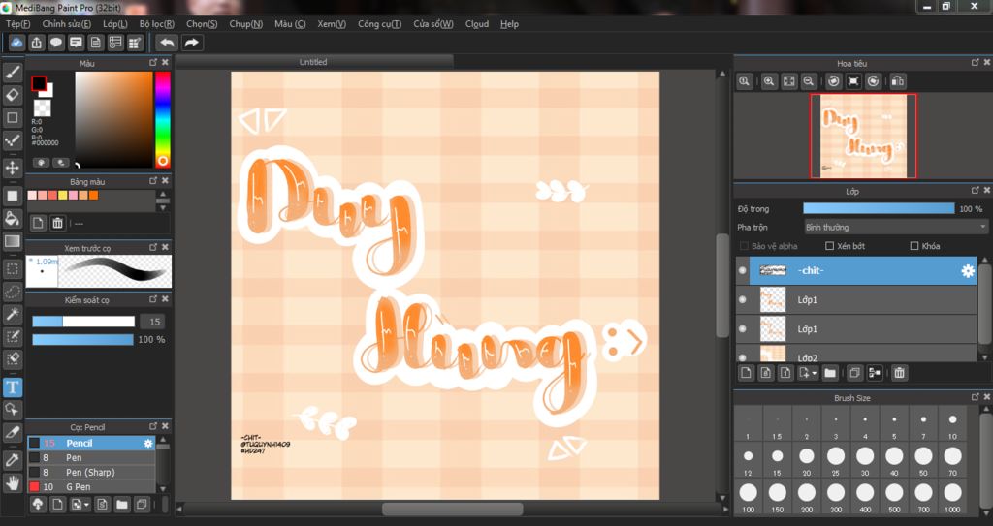993x526 pixels.
Task: Select the Gradient tool
Action: [12, 241]
